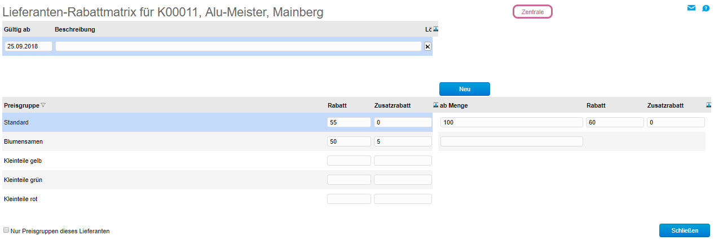The image size is (714, 240).
Task: Click the Gültig ab date field
Action: (x=28, y=47)
